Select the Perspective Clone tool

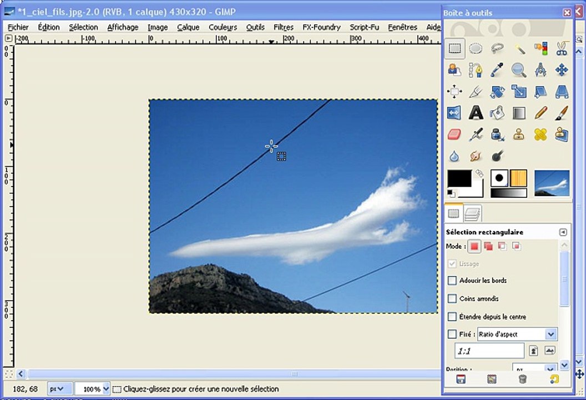point(562,134)
